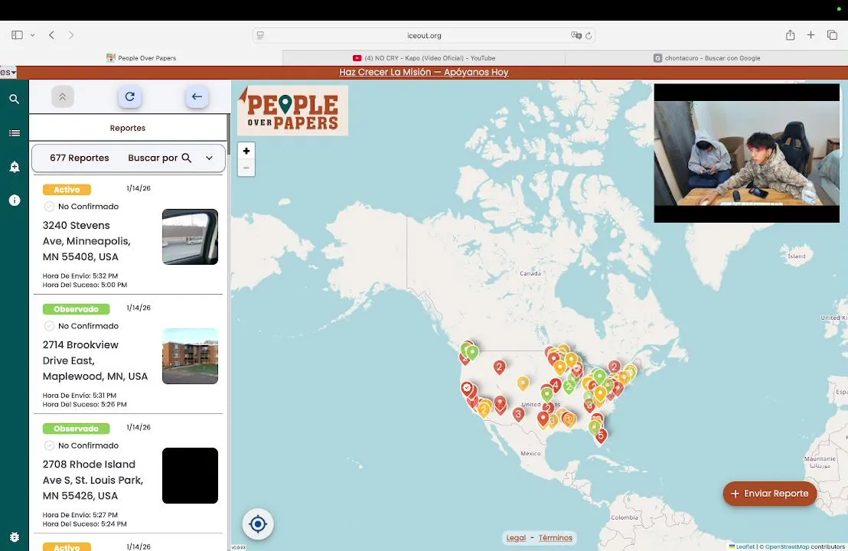Switch to the NO CRY YouTube tab
848x551 pixels.
(423, 58)
